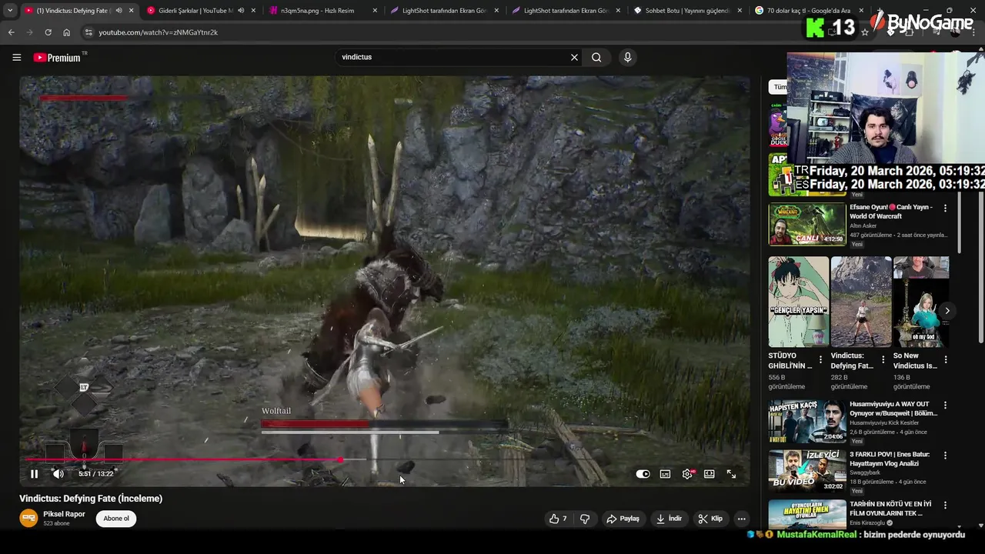
Task: Open options for So New Vindictus short
Action: (945, 359)
